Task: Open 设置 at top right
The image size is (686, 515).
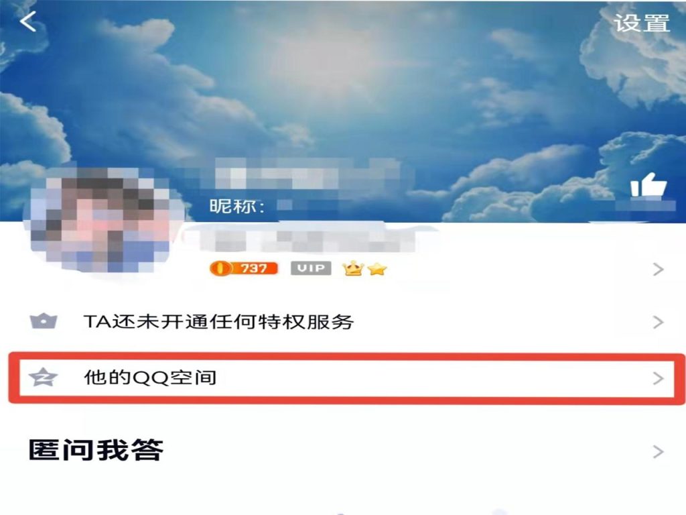Action: click(642, 23)
